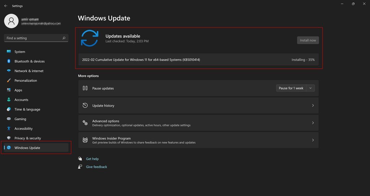Click the Give feedback person icon

tap(80, 166)
